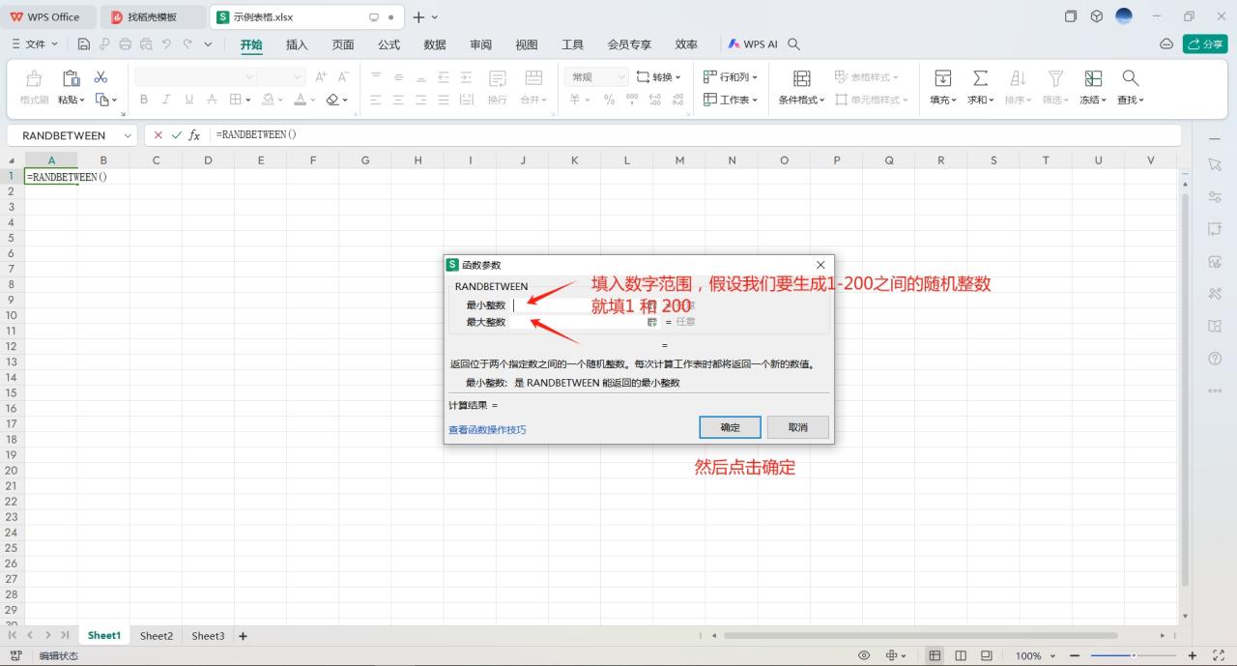Screen dimensions: 1237x666
Task: Cancel formula entry with the X icon
Action: (x=158, y=135)
